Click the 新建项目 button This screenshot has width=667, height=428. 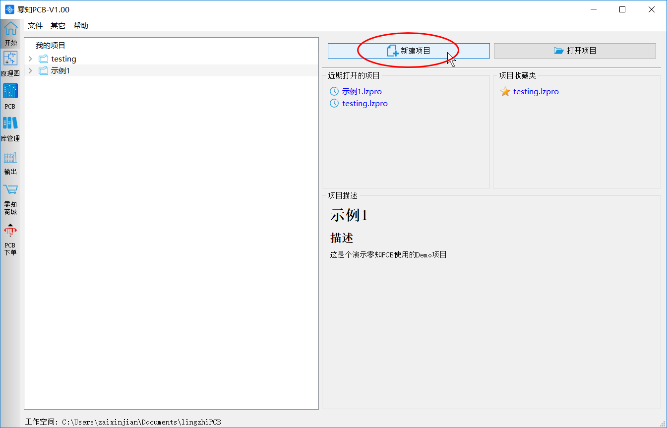[409, 51]
